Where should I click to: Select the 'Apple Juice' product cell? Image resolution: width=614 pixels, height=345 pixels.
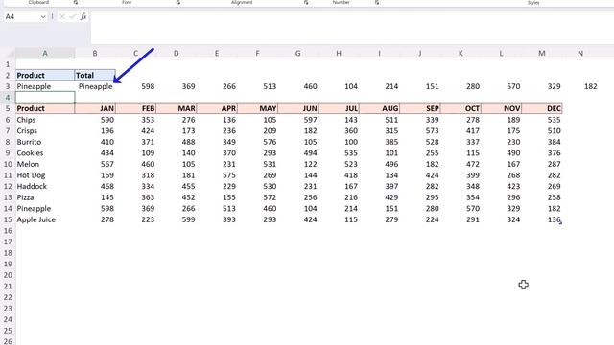click(45, 219)
